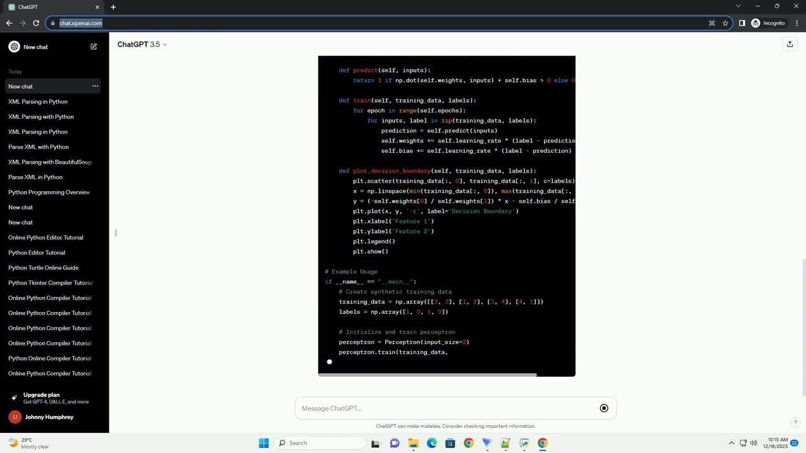Click the browser back arrow

pyautogui.click(x=9, y=23)
